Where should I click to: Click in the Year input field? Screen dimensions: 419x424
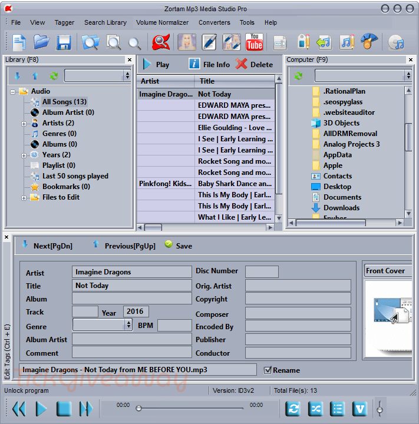(136, 312)
